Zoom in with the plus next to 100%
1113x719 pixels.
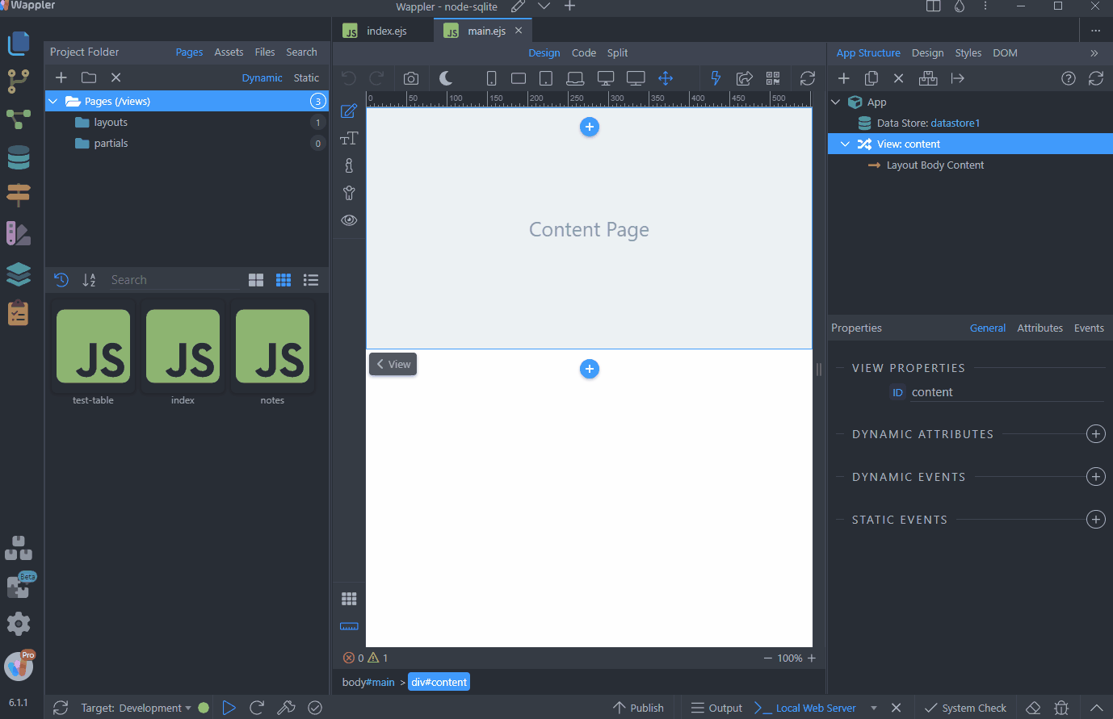[812, 658]
